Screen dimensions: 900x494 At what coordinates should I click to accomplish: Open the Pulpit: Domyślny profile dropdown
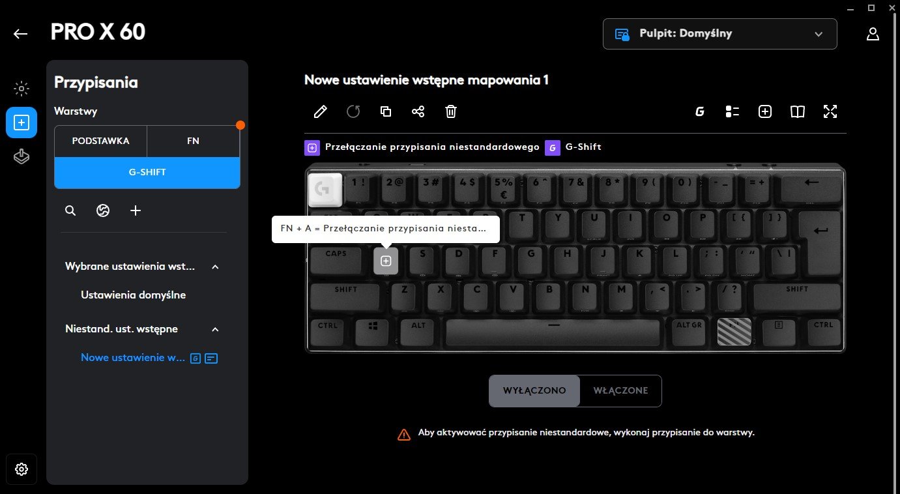tap(720, 34)
